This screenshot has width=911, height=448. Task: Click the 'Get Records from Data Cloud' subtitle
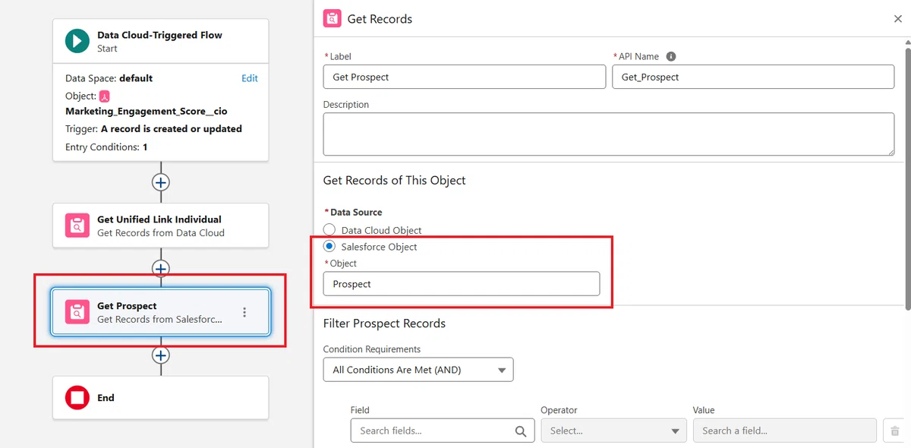point(161,233)
